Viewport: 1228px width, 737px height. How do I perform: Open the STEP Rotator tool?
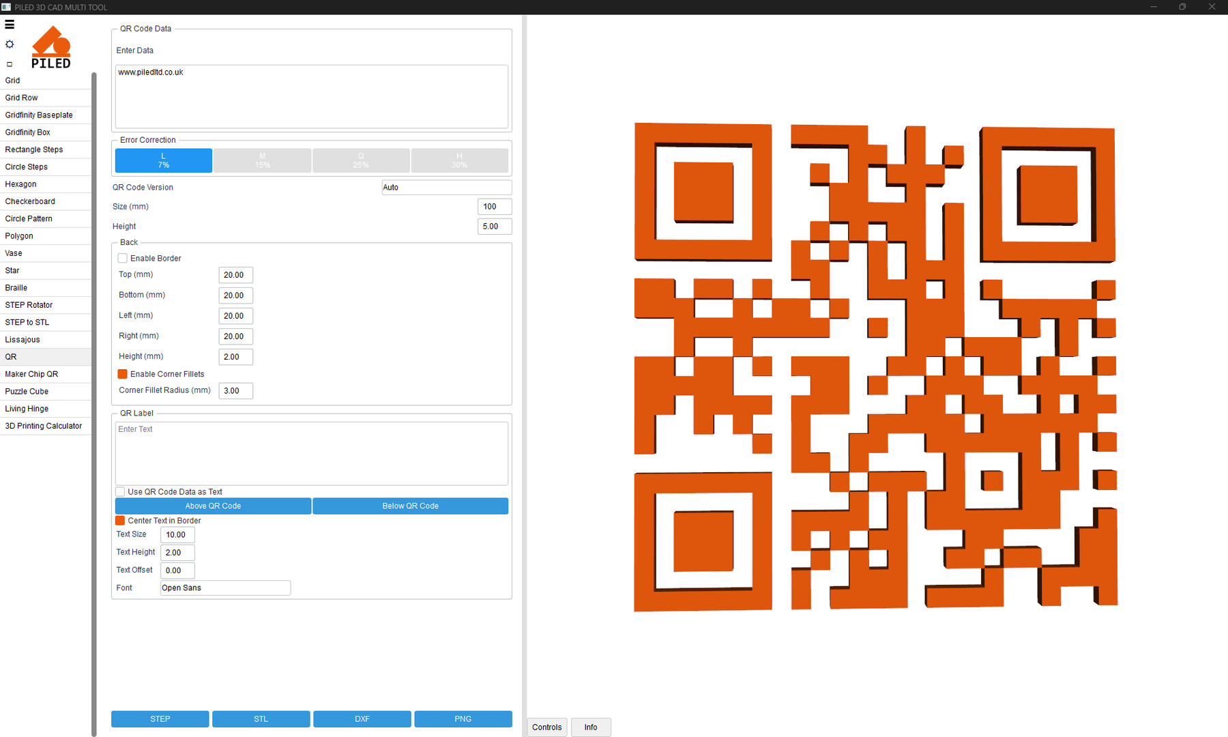pos(46,305)
